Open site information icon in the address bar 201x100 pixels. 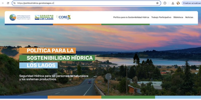pos(14,3)
